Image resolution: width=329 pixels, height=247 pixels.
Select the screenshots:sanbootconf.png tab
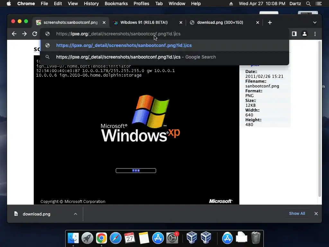point(71,23)
